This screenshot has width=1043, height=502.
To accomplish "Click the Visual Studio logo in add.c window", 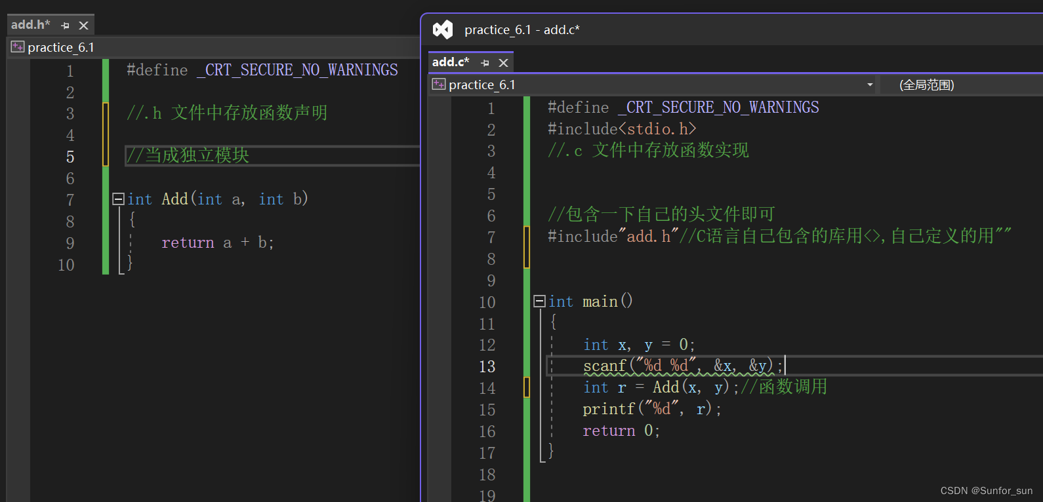I will tap(443, 29).
